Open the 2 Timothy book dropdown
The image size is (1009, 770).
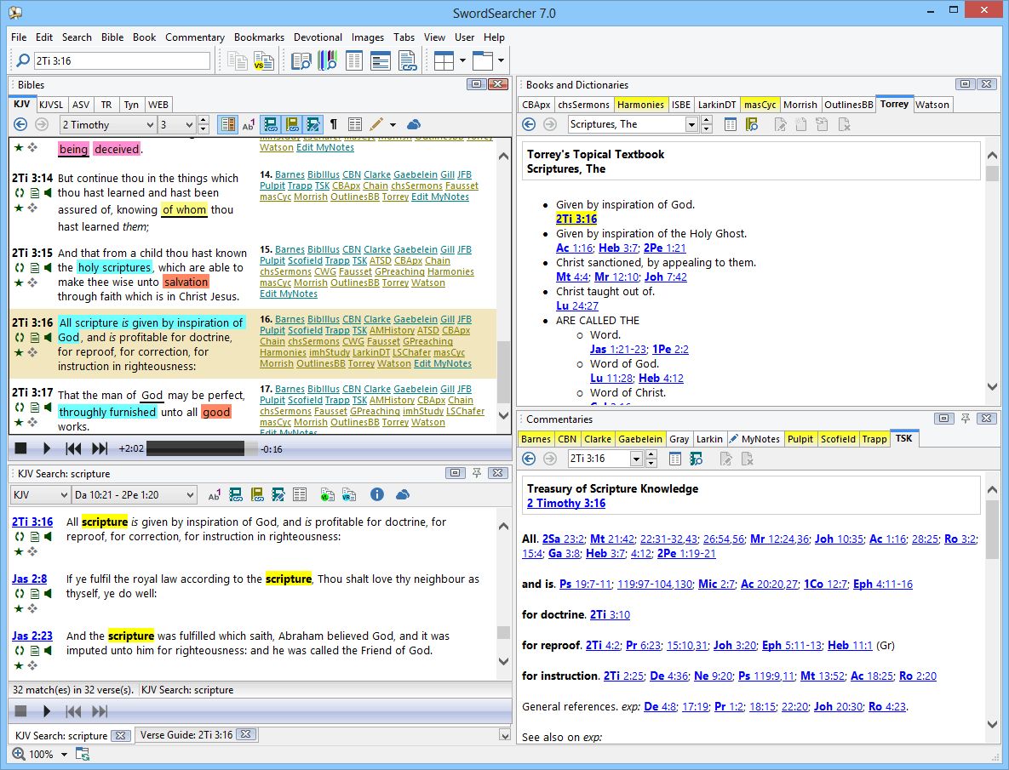click(x=108, y=124)
